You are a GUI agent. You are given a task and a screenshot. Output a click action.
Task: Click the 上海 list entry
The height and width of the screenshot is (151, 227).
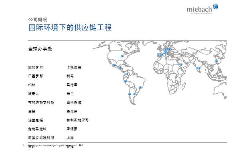tap(70, 138)
